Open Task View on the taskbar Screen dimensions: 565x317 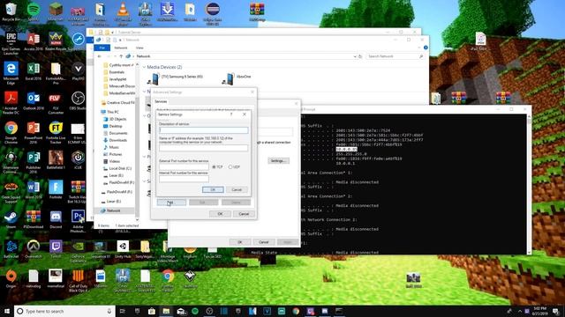tap(122, 311)
